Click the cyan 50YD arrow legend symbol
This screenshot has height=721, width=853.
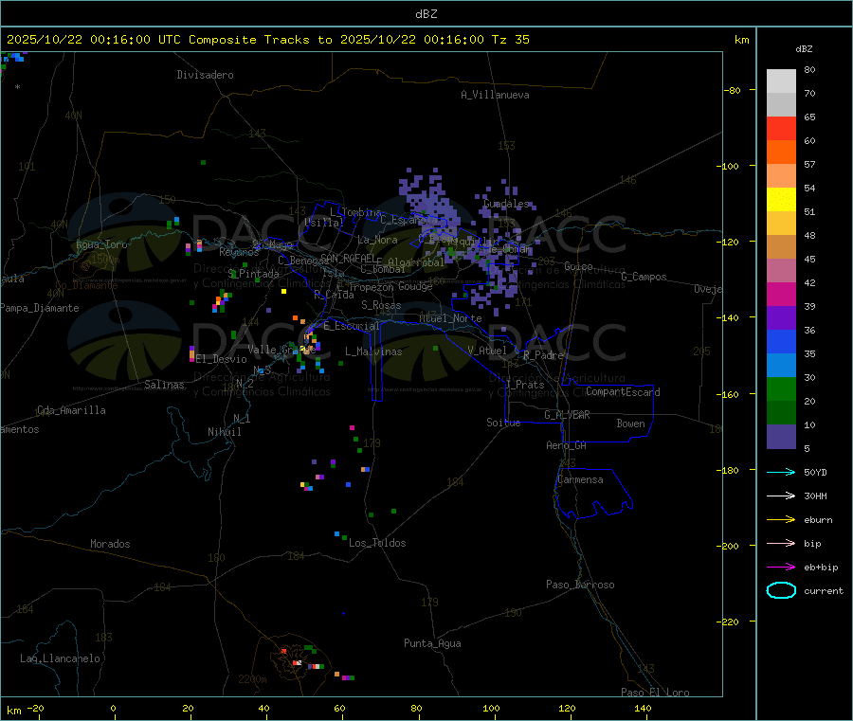(x=781, y=472)
